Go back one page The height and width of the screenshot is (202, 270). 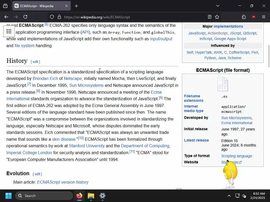point(6,17)
